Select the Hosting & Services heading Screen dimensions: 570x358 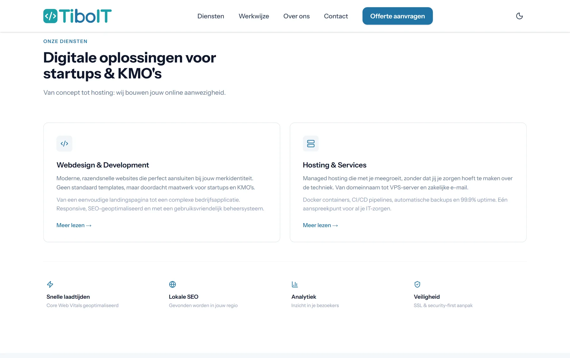[x=334, y=165]
